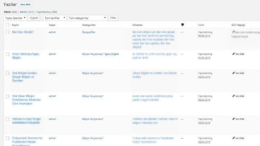Switch to the Benim (231) posts view
260x146 pixels.
(x=27, y=12)
